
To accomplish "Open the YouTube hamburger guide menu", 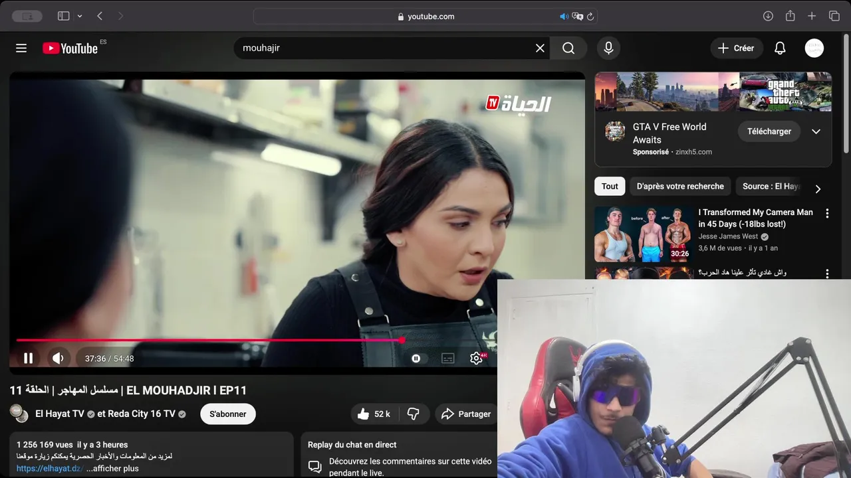I will (x=21, y=48).
